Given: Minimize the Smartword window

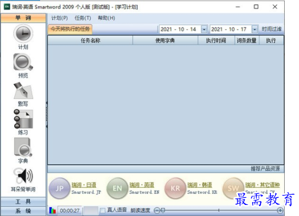Looking at the screenshot, I should [x=238, y=7].
